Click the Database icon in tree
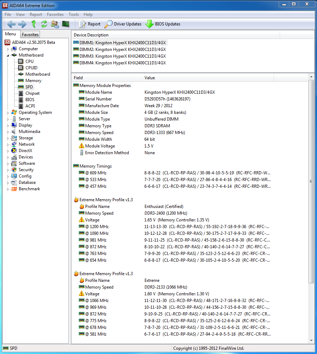 point(14,182)
